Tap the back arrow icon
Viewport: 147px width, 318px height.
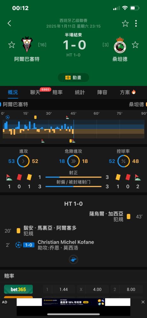pyautogui.click(x=9, y=23)
